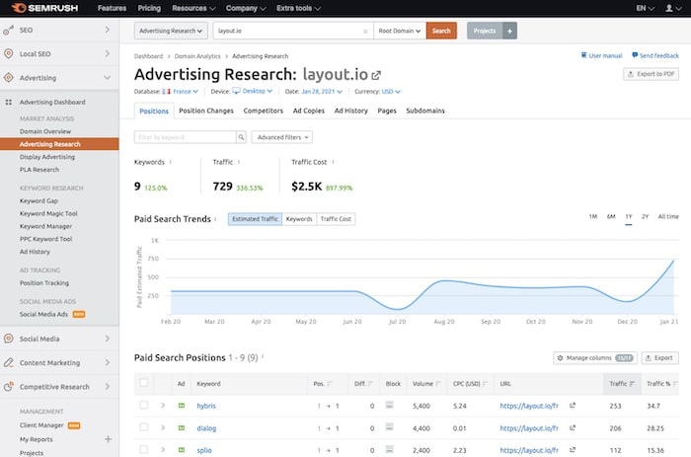
Task: Switch to the Subdomains tab
Action: 425,111
